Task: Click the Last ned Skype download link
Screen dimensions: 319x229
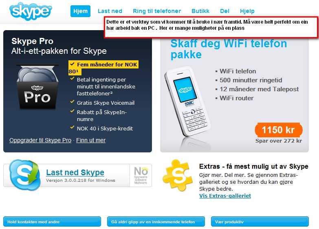Action: tap(75, 172)
